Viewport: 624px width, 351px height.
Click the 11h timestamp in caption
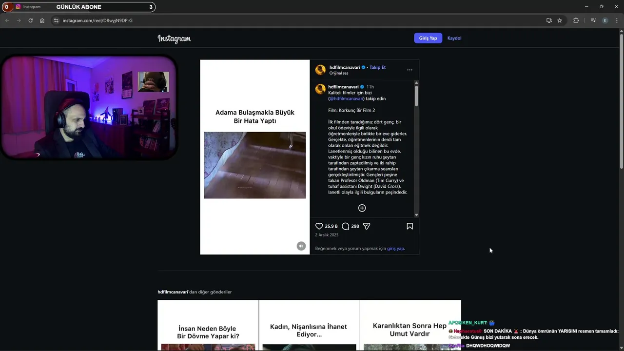click(x=370, y=87)
